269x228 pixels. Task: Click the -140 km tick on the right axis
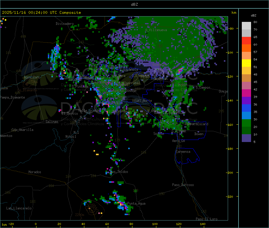coord(230,100)
